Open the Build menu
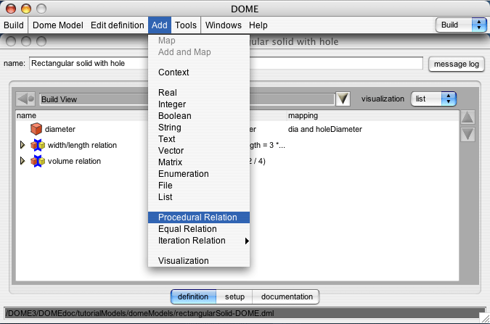 tap(14, 25)
